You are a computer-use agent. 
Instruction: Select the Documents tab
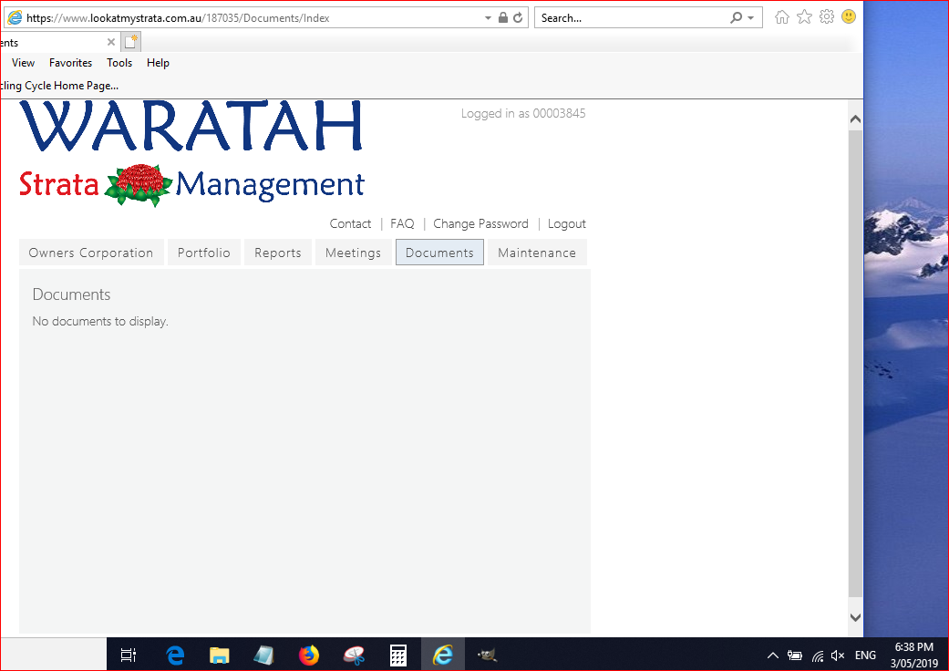tap(439, 253)
